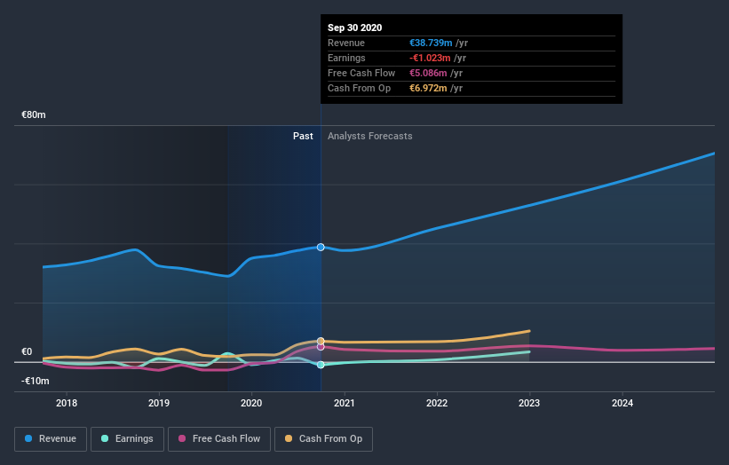Click the €80m y-axis label

(34, 114)
